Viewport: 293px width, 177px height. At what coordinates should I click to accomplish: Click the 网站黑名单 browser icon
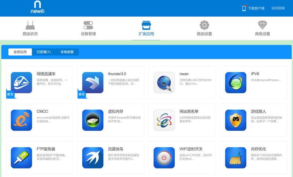point(164,120)
